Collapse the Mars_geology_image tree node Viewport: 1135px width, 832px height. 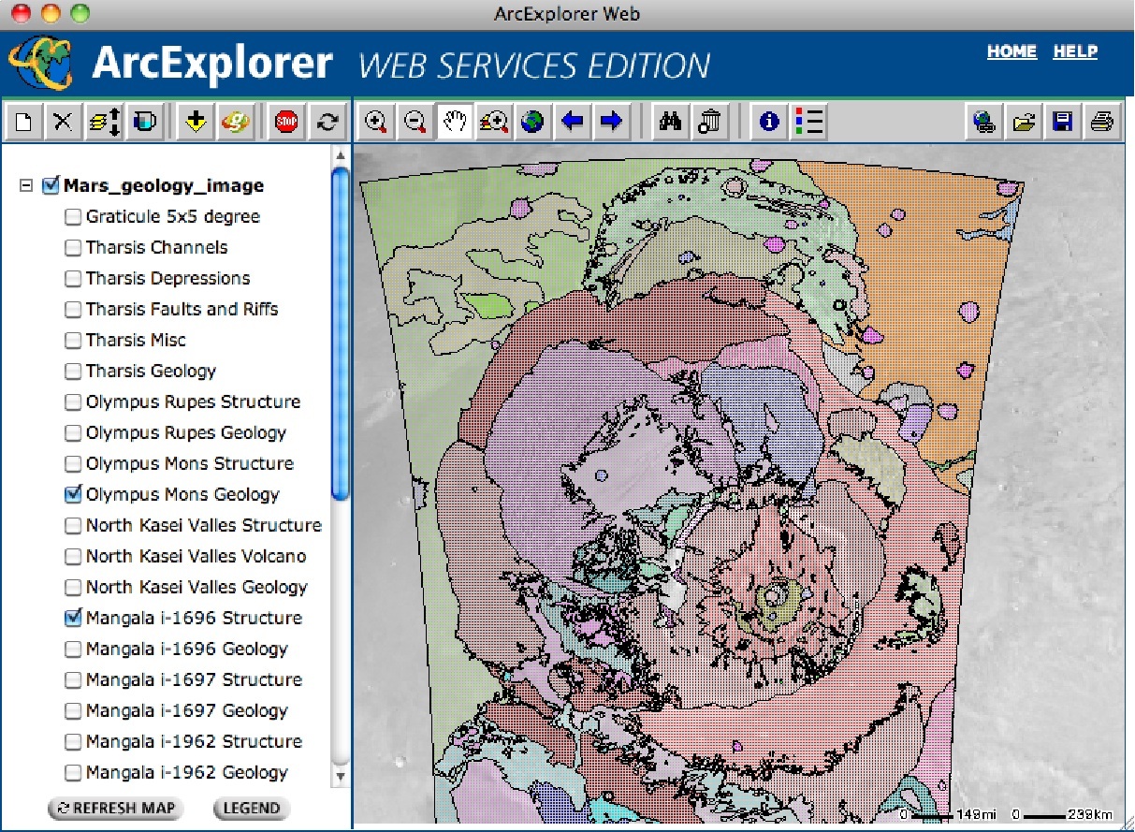[x=25, y=186]
